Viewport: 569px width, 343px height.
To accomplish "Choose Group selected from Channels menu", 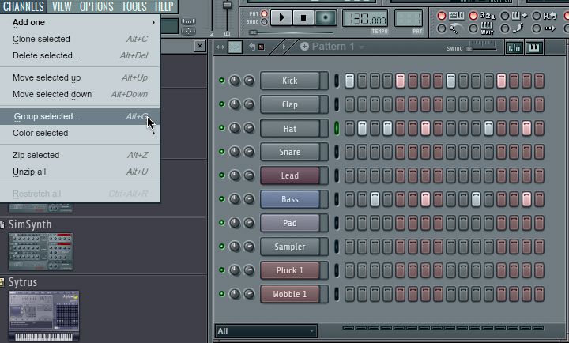I will (x=80, y=116).
